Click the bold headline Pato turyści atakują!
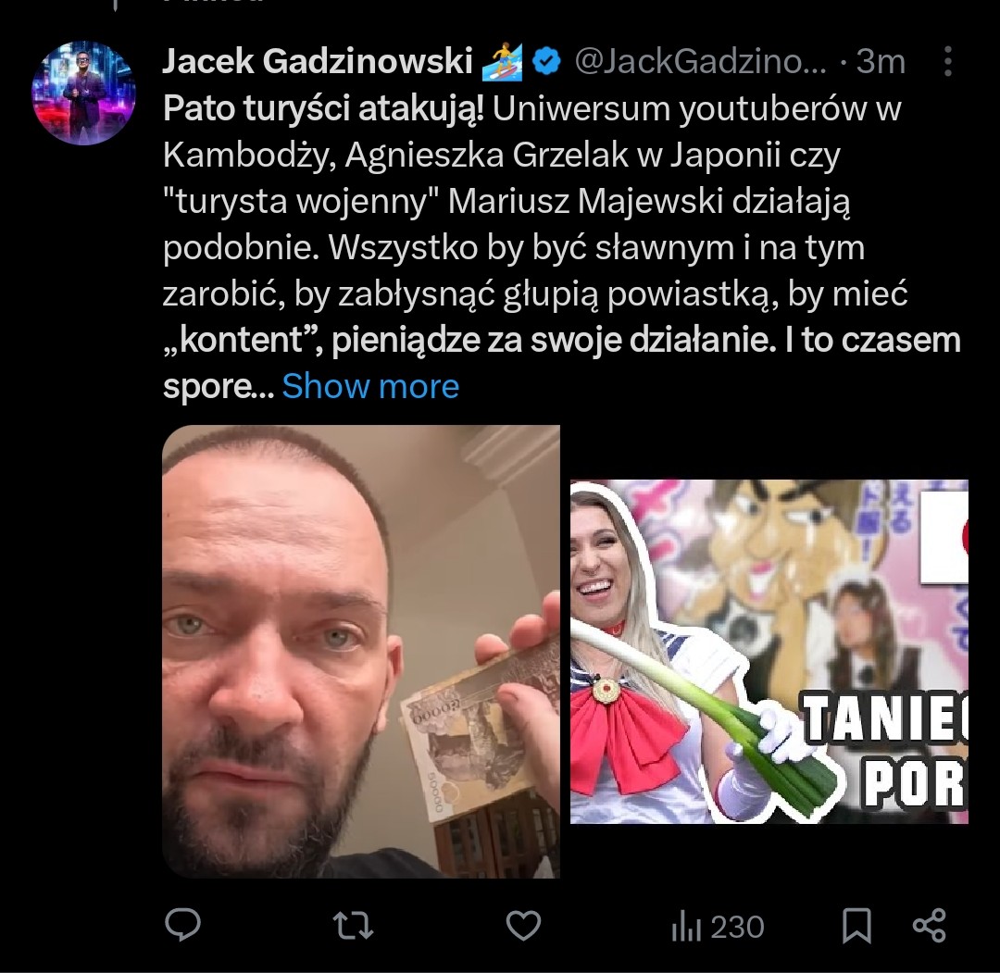Image resolution: width=1000 pixels, height=973 pixels. click(323, 107)
